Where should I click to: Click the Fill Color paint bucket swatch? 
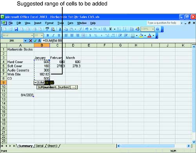141,36
